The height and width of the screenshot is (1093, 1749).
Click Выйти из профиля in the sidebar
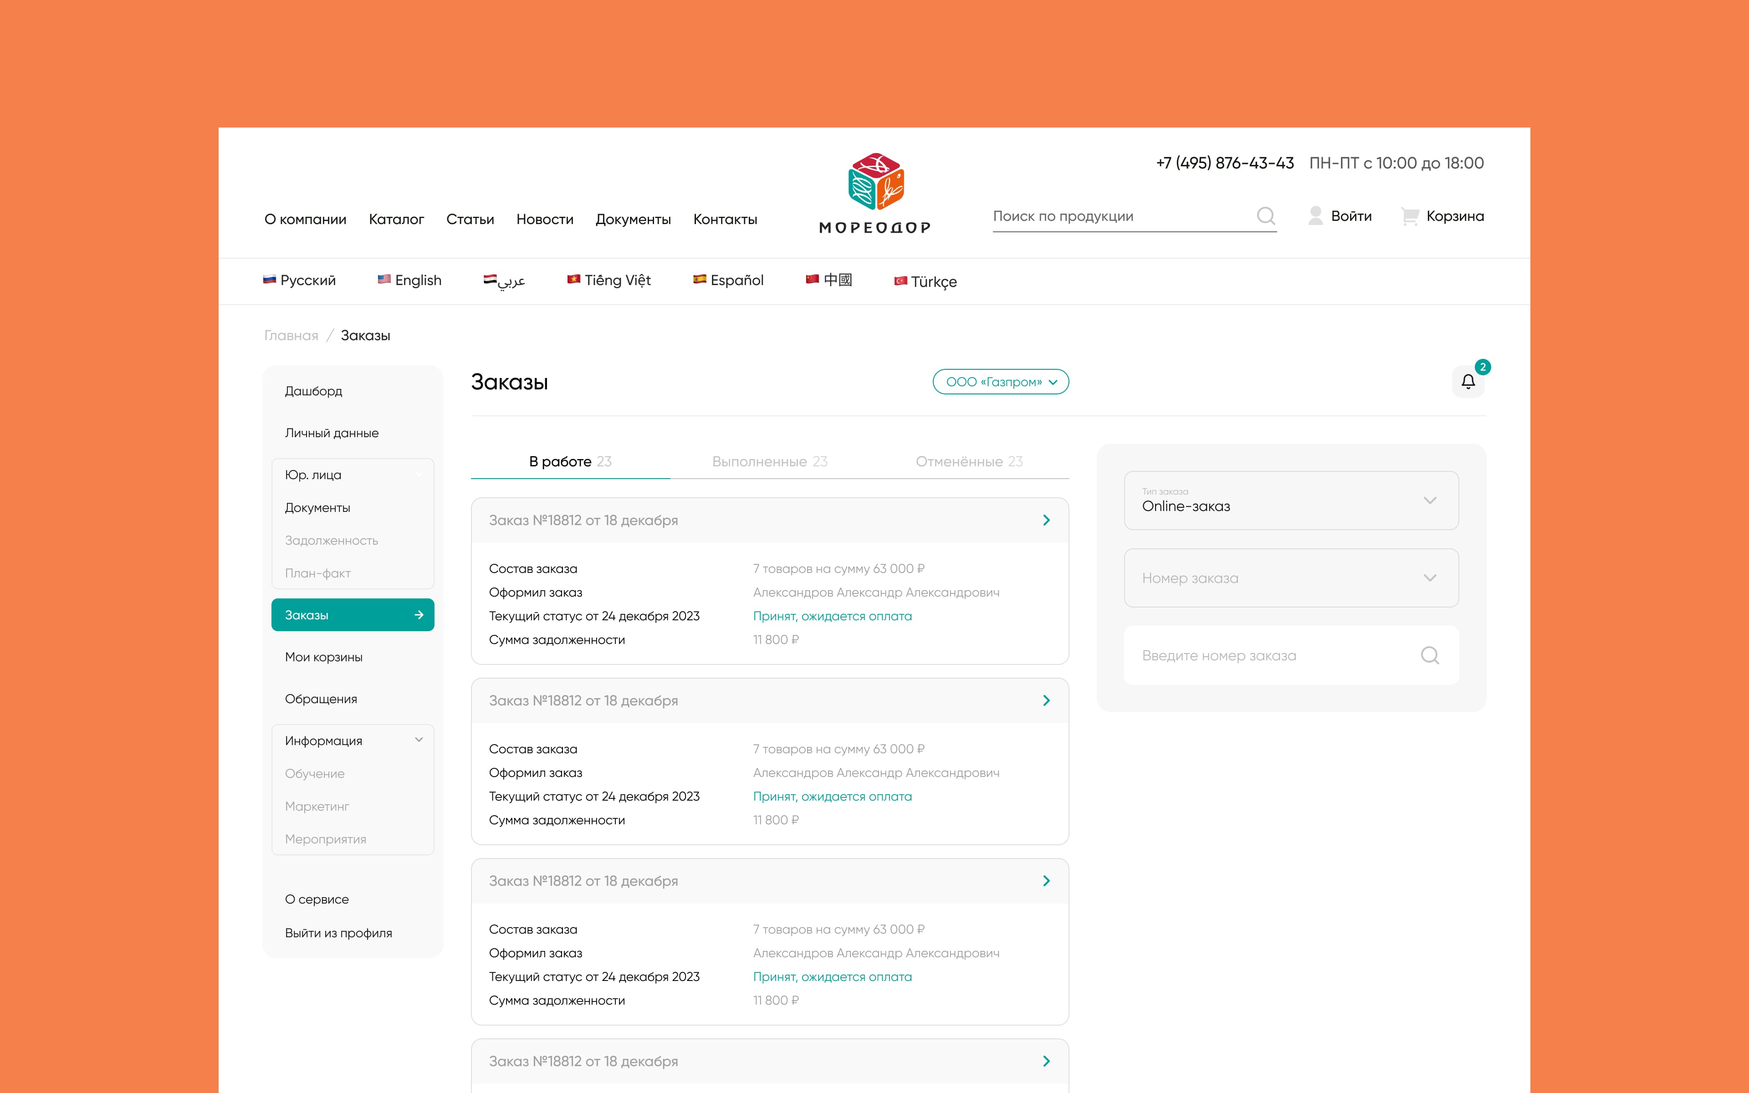point(338,933)
